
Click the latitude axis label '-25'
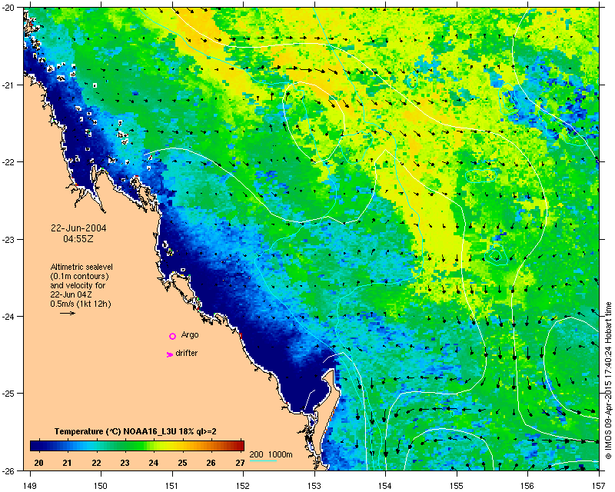click(x=8, y=394)
